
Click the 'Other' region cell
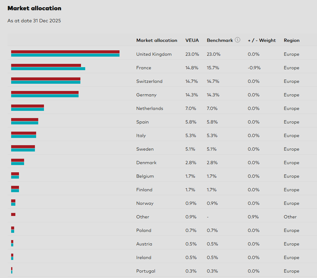click(290, 217)
